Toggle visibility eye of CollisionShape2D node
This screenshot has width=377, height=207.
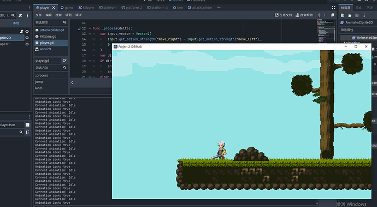(x=27, y=44)
